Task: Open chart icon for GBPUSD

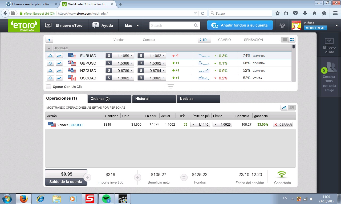Action: tap(59, 63)
